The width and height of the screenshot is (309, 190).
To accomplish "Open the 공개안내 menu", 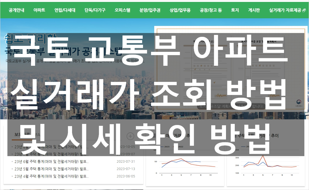I will tap(16, 10).
